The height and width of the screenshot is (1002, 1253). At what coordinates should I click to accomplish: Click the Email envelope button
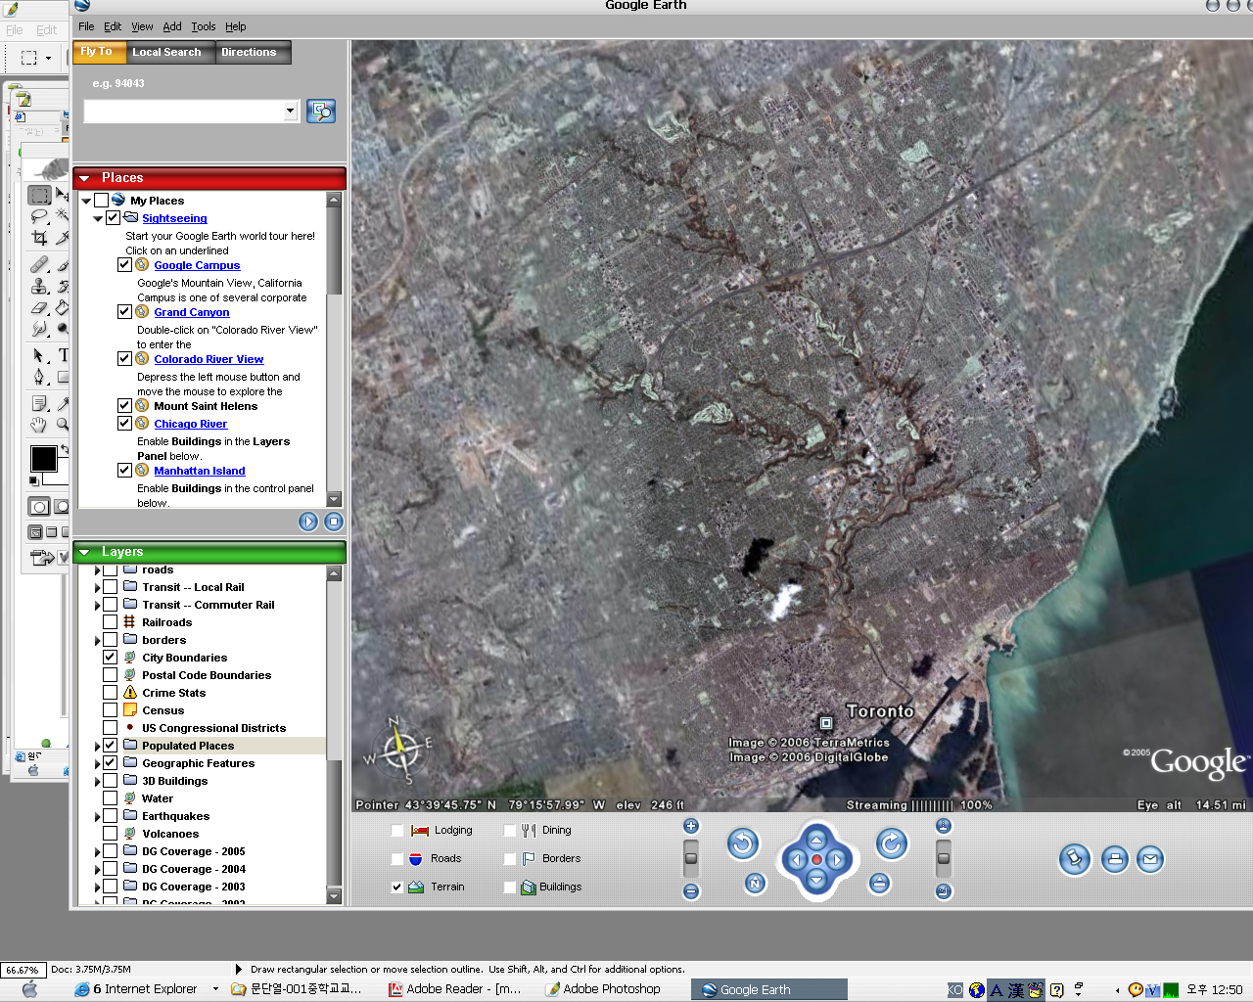click(x=1150, y=860)
